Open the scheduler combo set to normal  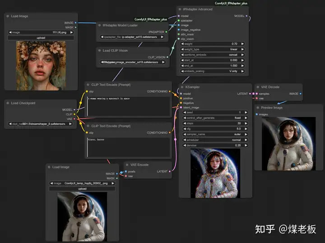pos(215,140)
